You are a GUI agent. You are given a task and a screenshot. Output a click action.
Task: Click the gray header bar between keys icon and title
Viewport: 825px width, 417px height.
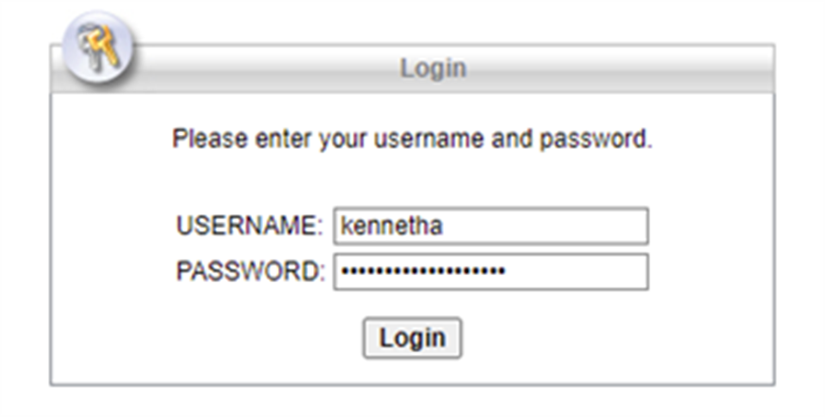point(258,68)
